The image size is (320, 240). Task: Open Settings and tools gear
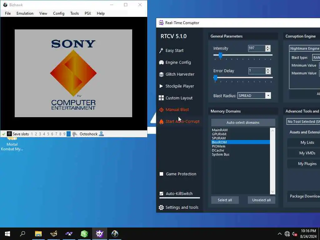point(161,207)
